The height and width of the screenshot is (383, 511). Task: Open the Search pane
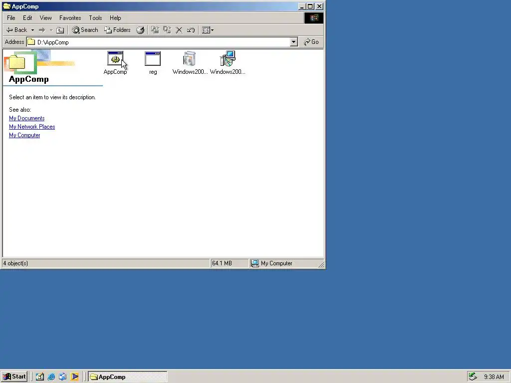click(x=85, y=30)
